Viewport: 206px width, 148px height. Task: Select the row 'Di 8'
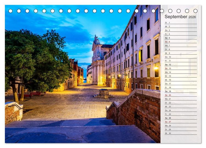tap(181, 49)
